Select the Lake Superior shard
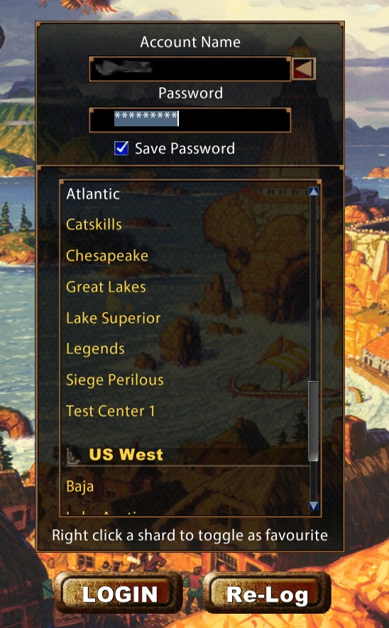389x628 pixels. coord(113,318)
